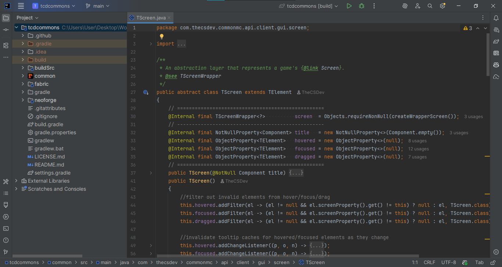Open the Project tool window
The width and height of the screenshot is (502, 267).
[x=6, y=17]
